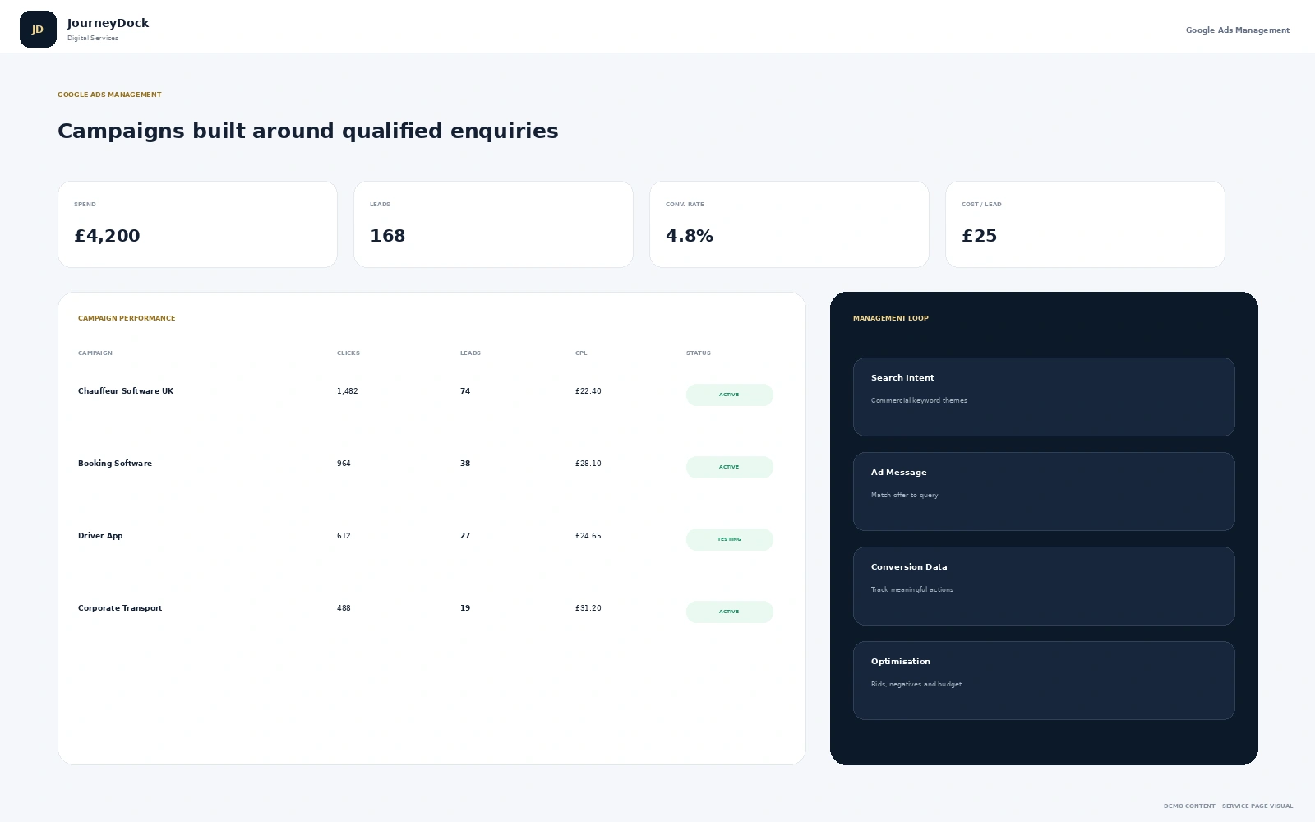
Task: Select Corporate Transport campaign name
Action: pos(120,608)
